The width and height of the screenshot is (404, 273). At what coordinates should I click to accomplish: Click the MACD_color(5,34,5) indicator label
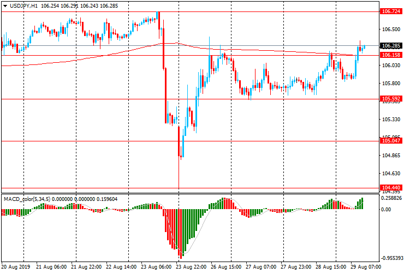pyautogui.click(x=27, y=199)
